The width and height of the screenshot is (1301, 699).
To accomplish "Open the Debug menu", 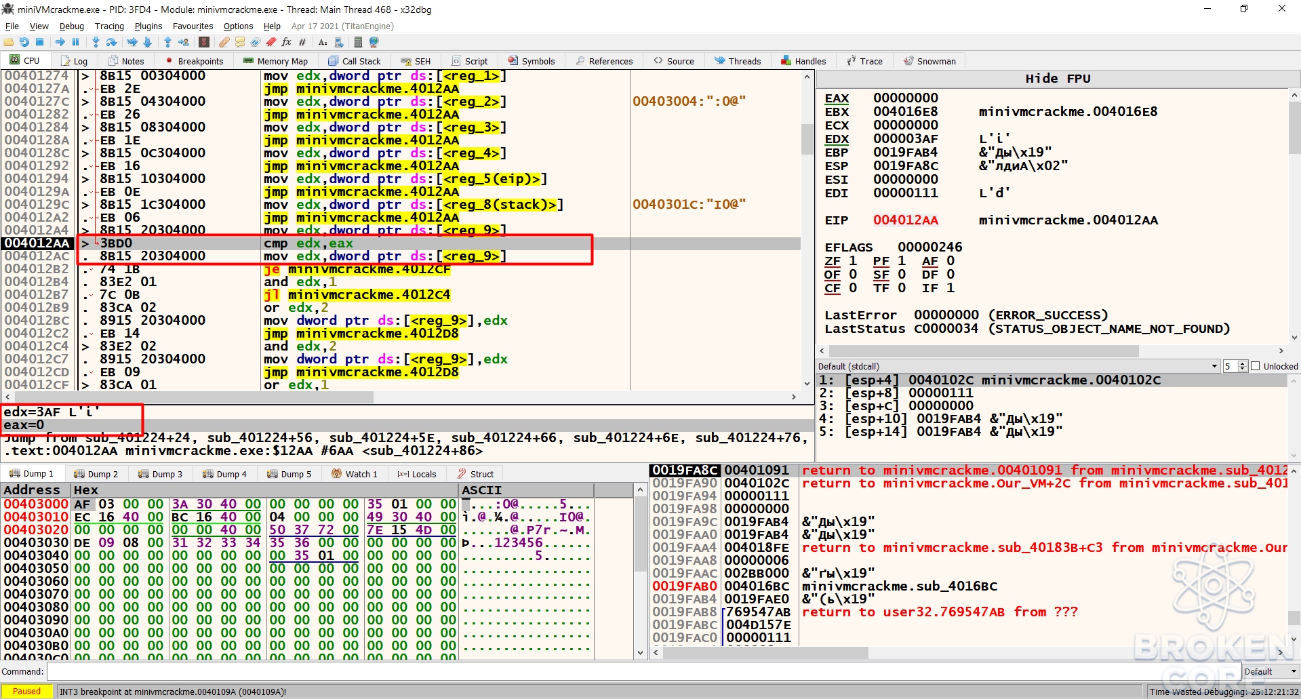I will (72, 26).
